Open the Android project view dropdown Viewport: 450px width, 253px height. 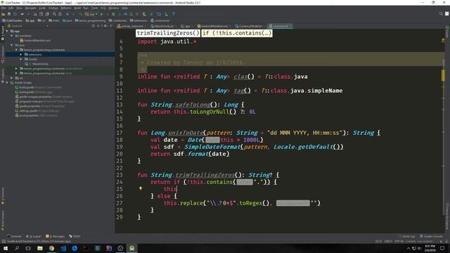tap(27, 26)
